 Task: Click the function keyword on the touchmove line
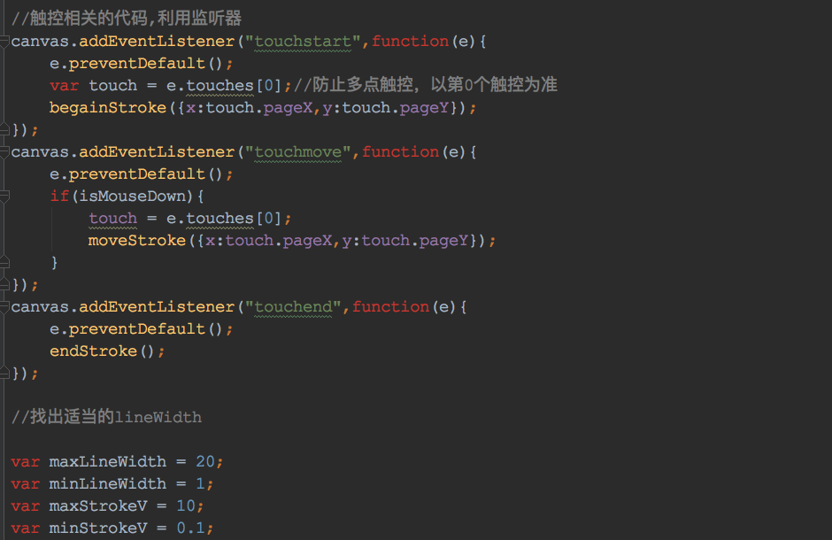tap(401, 152)
